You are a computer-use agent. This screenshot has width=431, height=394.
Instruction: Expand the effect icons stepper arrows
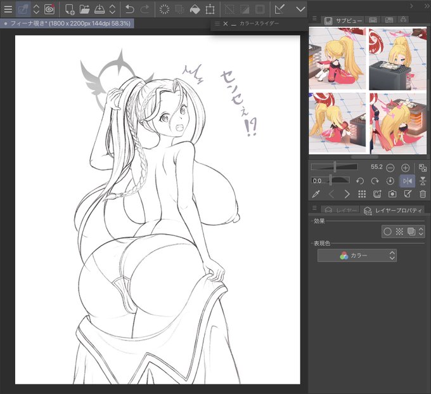click(421, 232)
